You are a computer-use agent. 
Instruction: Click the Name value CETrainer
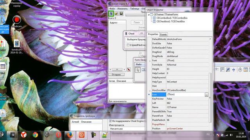(x=172, y=107)
